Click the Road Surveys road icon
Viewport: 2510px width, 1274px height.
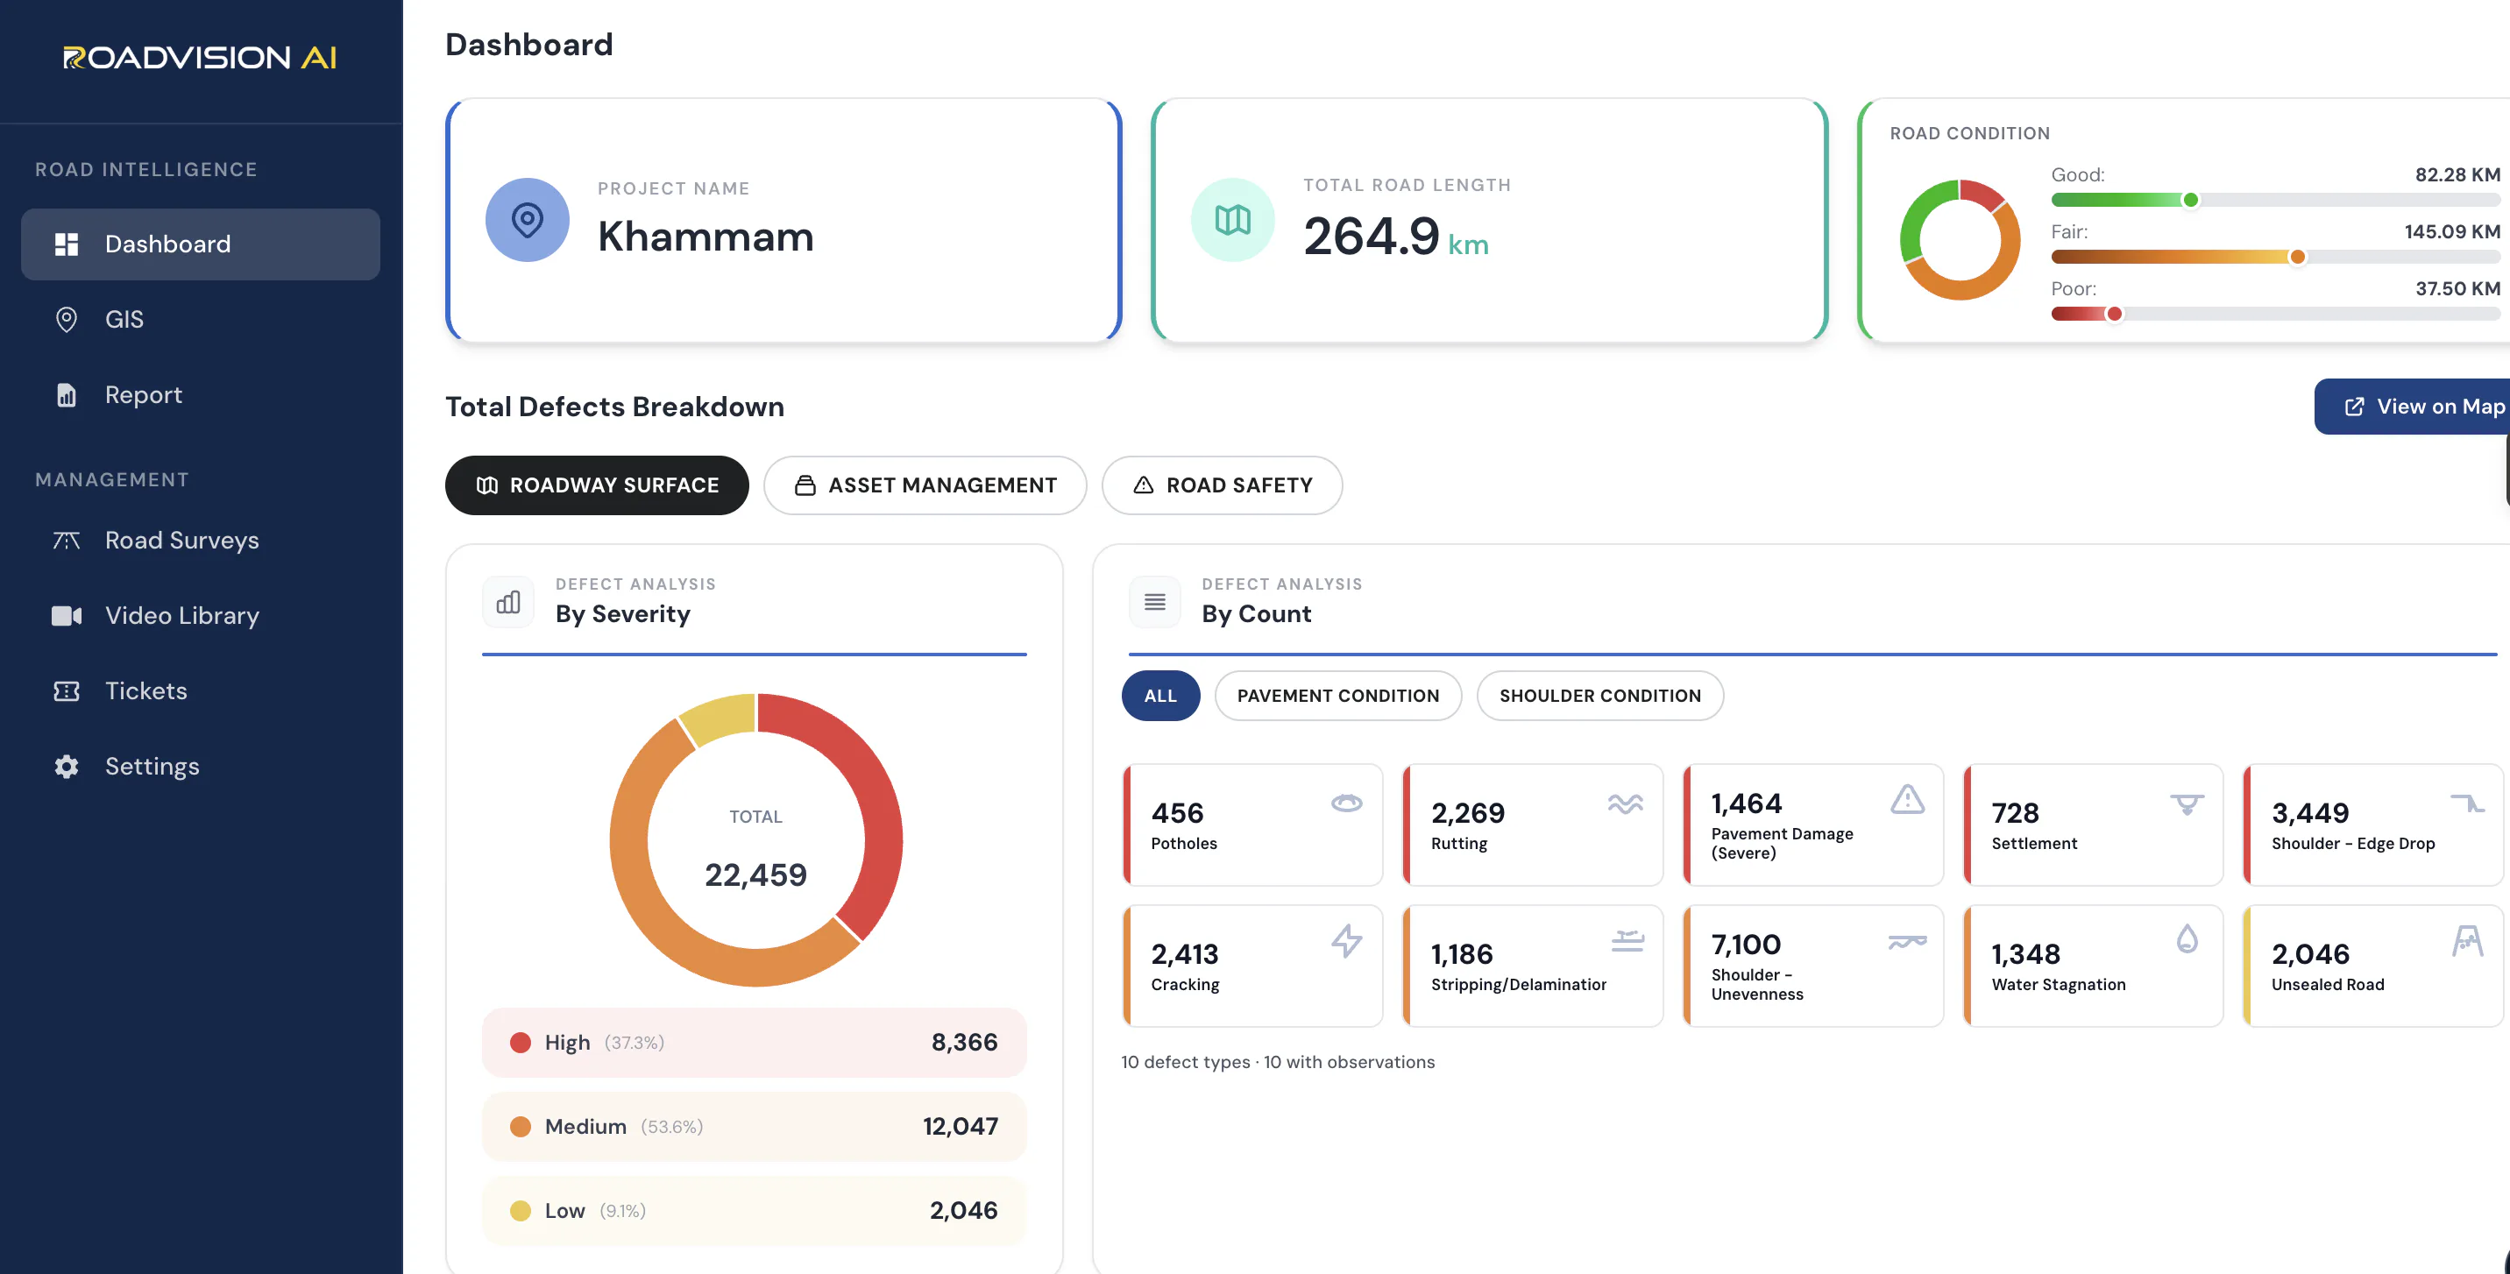tap(67, 540)
